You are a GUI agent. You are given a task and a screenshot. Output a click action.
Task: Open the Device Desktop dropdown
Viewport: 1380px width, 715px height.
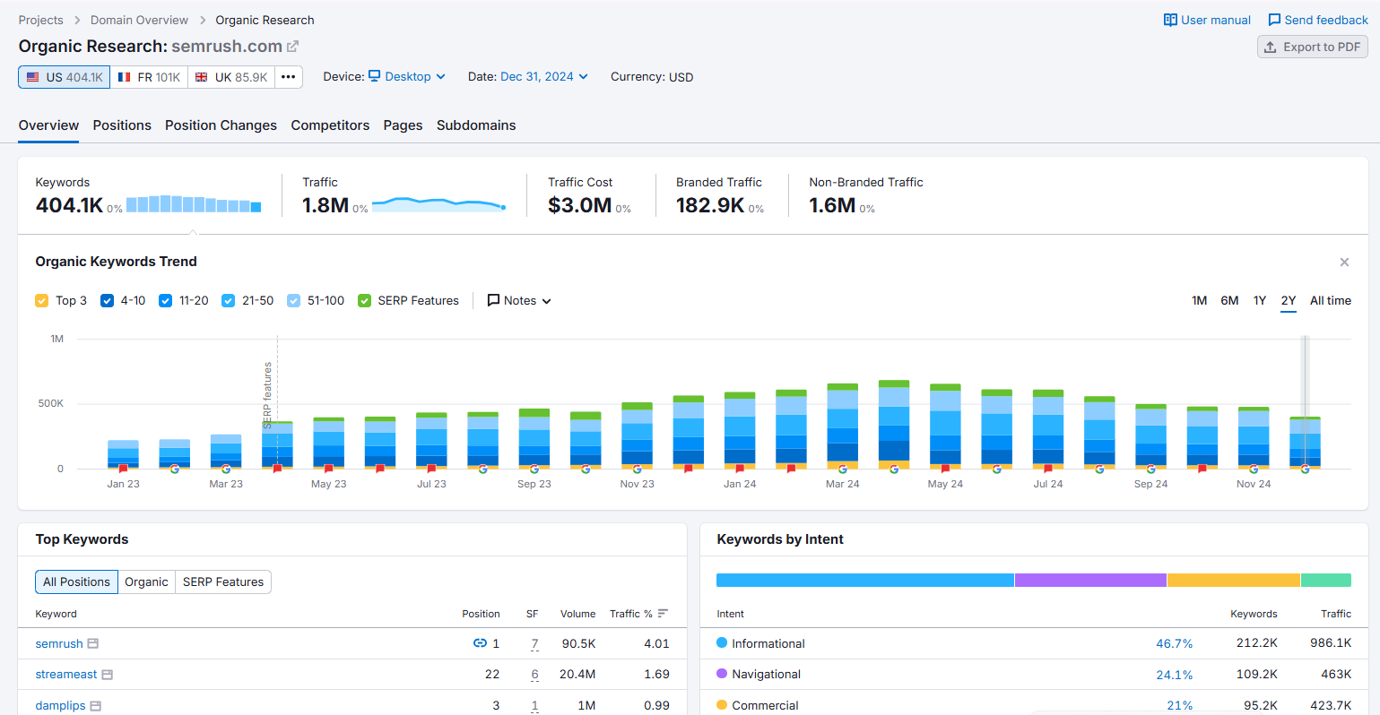(407, 77)
